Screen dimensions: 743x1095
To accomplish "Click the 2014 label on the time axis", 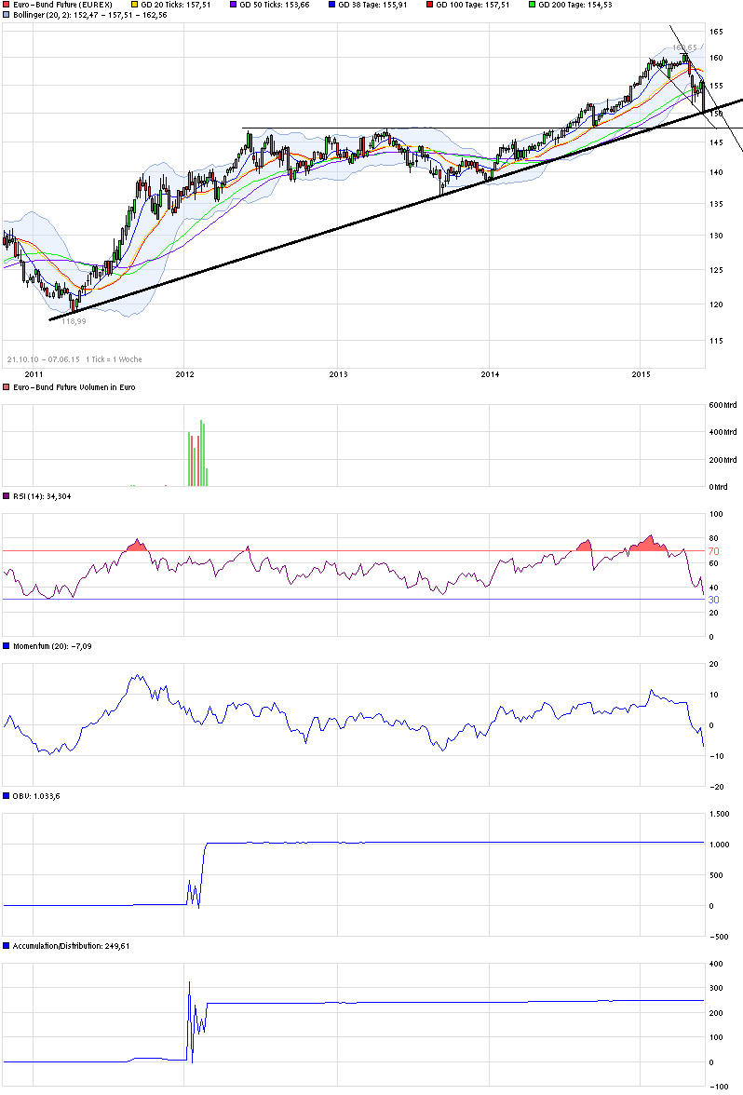I will (490, 374).
